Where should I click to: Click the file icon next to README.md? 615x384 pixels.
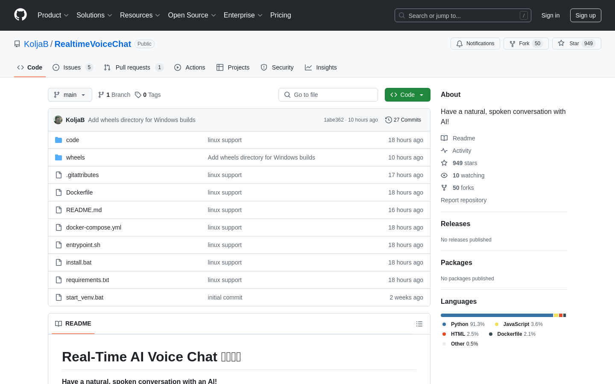pyautogui.click(x=59, y=210)
